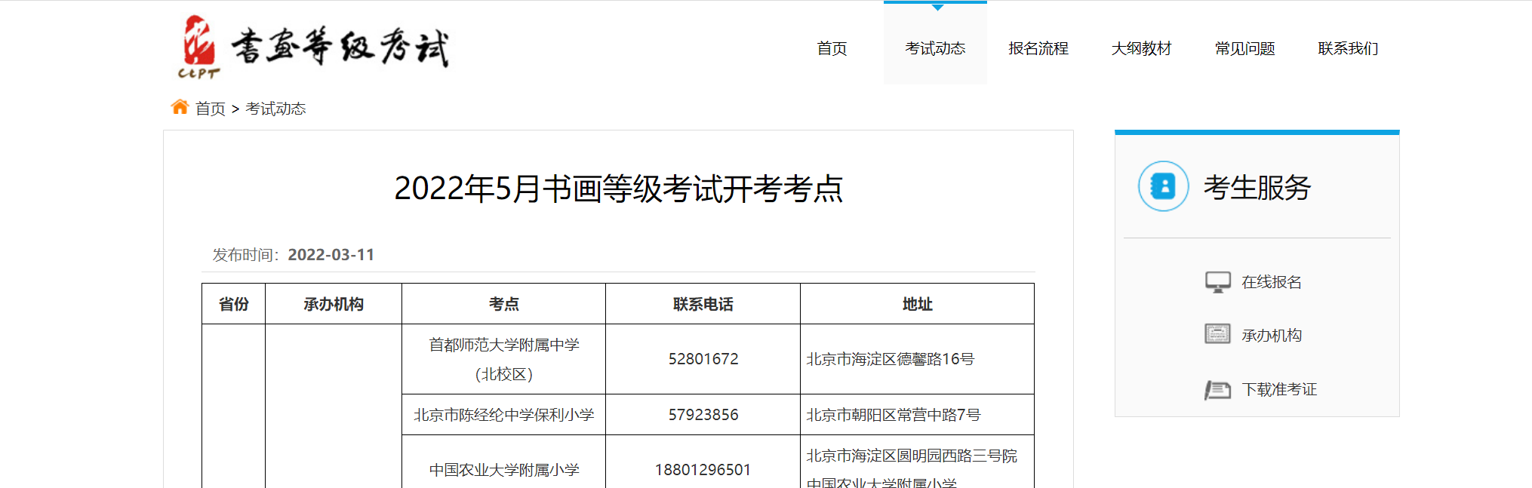Click the admission ticket download icon
Viewport: 1532px width, 488px height.
click(1217, 390)
